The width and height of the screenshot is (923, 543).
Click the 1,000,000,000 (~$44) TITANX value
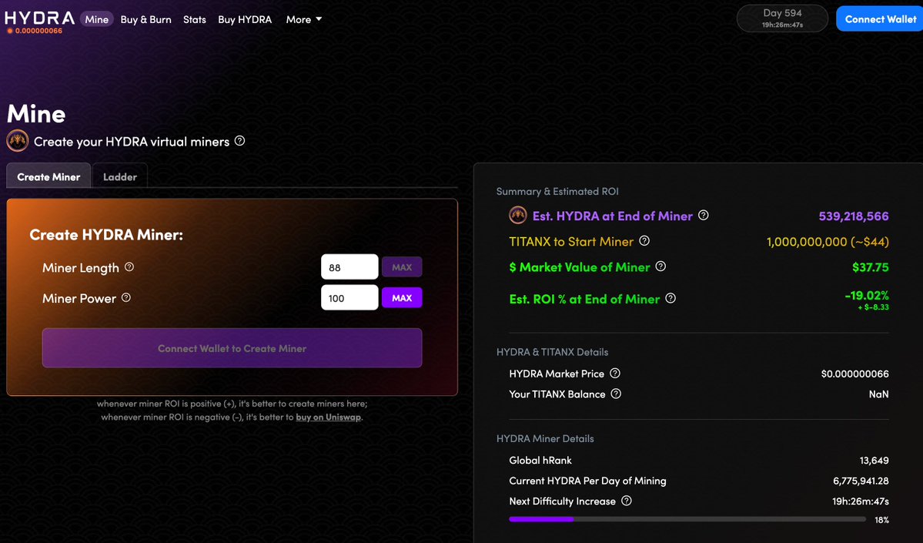click(x=828, y=242)
